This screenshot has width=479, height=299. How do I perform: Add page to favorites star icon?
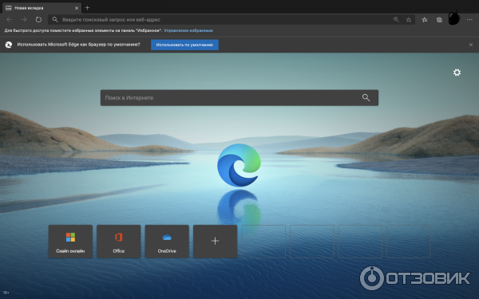tap(409, 20)
